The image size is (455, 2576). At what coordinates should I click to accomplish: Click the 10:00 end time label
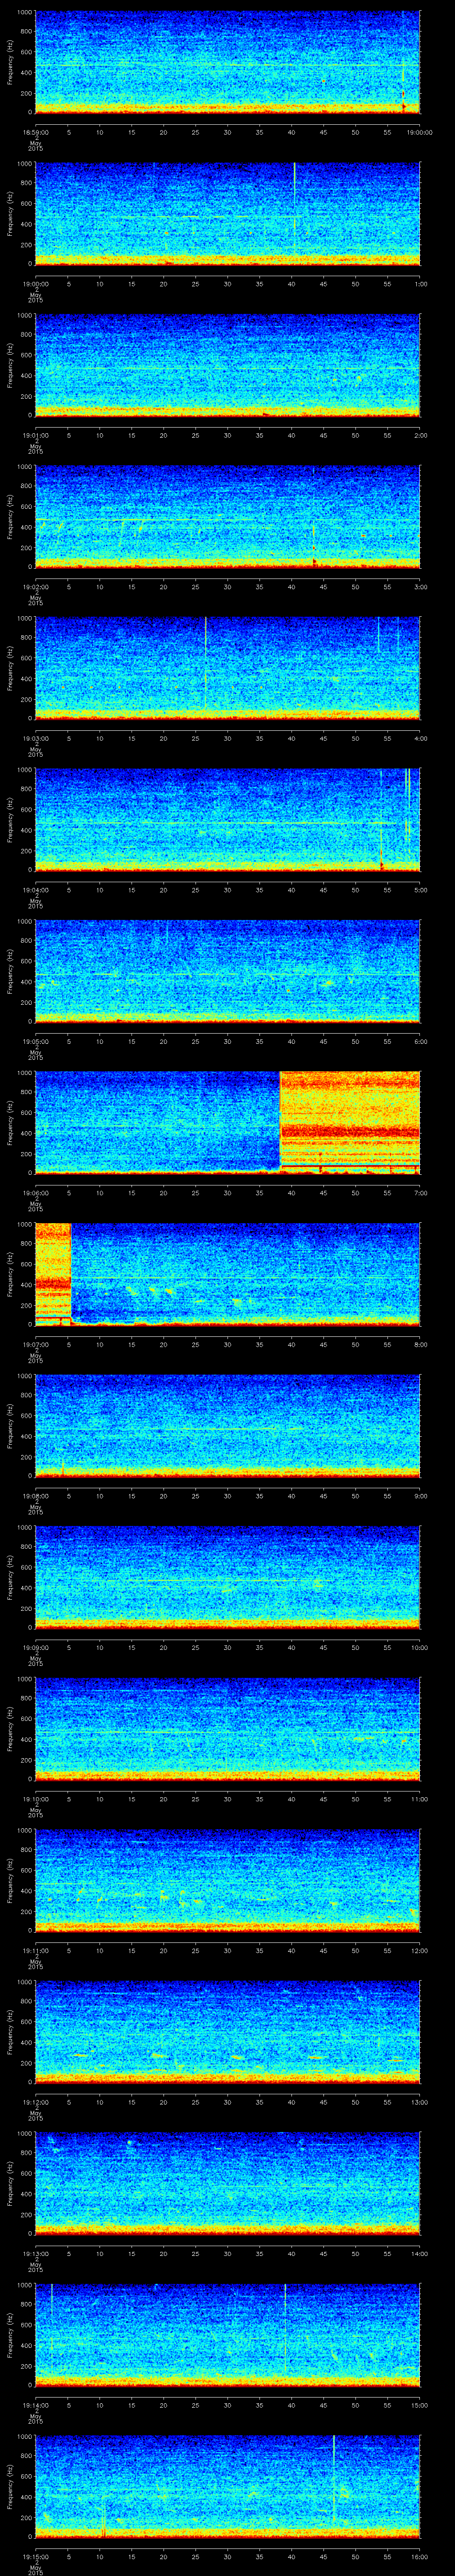(420, 1647)
